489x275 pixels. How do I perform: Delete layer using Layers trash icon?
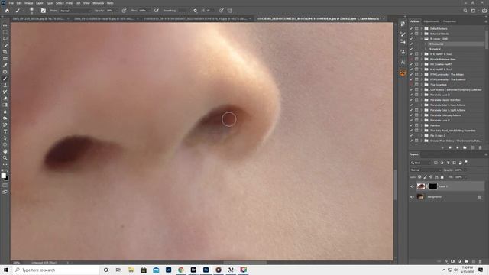point(481,261)
